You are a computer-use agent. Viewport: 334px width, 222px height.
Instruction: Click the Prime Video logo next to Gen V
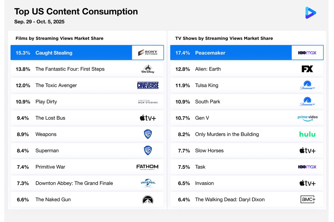308,118
